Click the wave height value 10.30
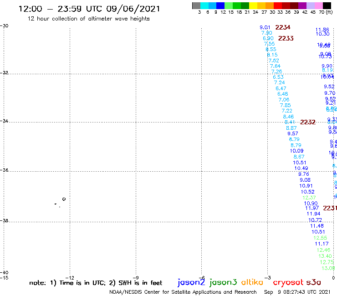The height and width of the screenshot is (296, 337). pos(322,34)
